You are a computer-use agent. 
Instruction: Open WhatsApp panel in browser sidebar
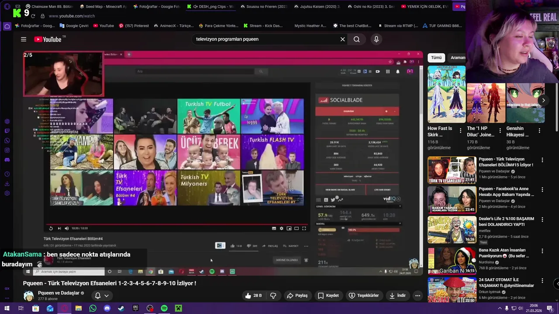(7, 140)
